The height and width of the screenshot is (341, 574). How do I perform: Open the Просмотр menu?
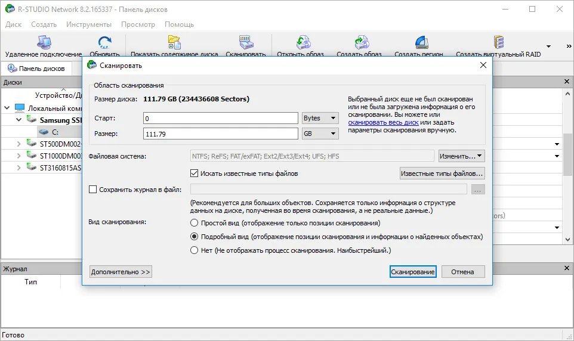click(x=138, y=24)
